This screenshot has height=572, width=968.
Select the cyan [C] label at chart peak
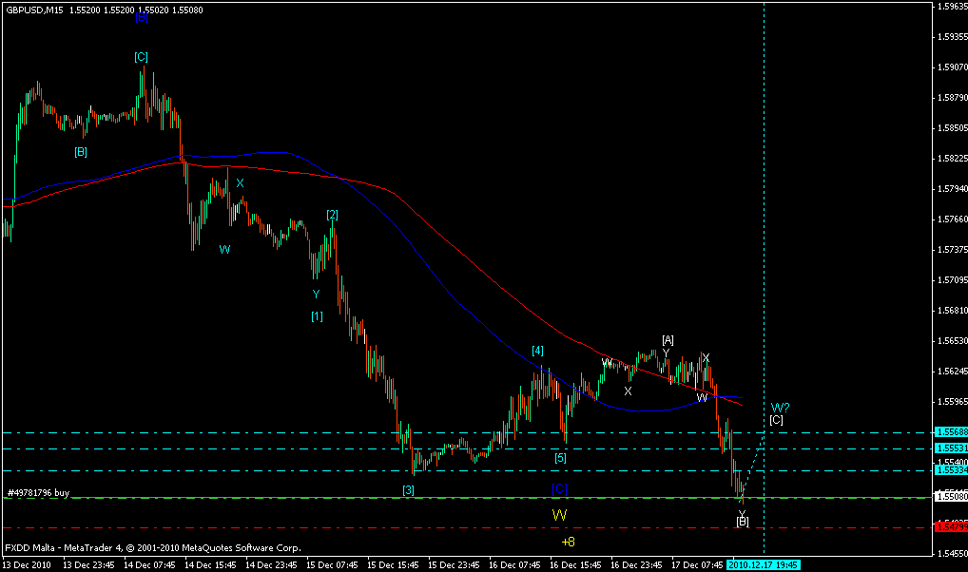[141, 57]
